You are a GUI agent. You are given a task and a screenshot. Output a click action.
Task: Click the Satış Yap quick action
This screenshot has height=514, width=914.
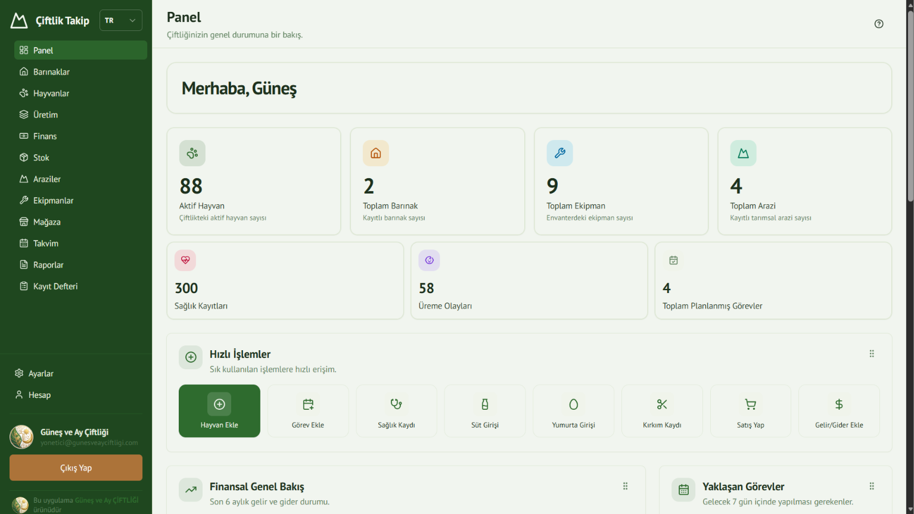[751, 411]
